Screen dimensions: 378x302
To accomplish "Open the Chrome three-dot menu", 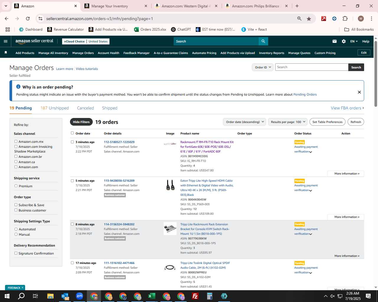I will tap(371, 19).
